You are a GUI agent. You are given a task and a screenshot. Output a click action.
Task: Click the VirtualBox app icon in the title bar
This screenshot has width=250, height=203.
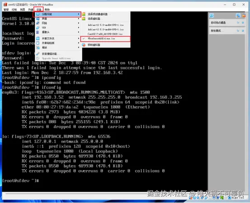[x=5, y=5]
